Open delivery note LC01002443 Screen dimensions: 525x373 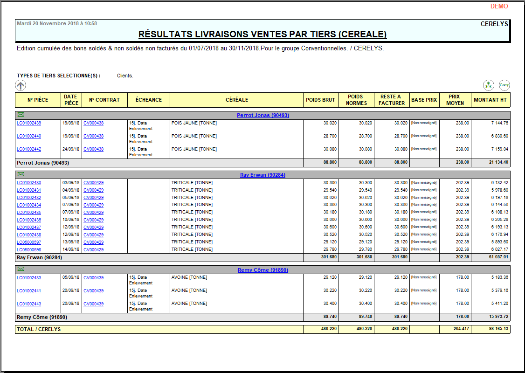pos(29,304)
